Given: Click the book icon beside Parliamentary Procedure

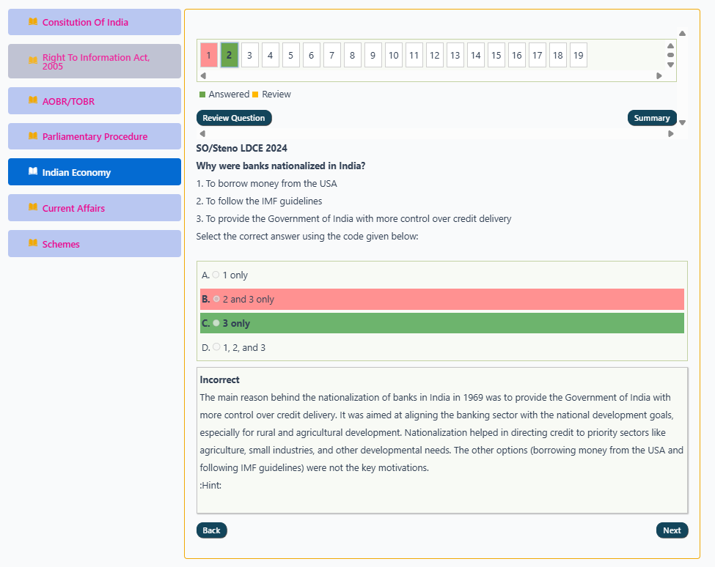Looking at the screenshot, I should pos(33,136).
